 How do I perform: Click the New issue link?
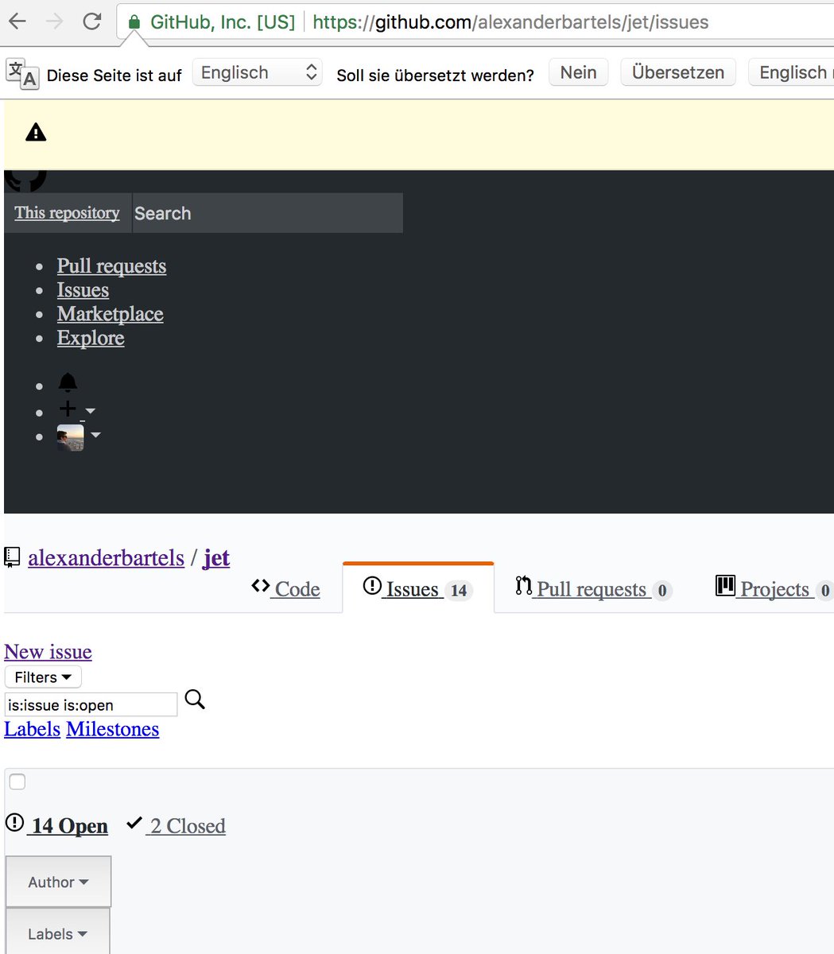coord(48,652)
